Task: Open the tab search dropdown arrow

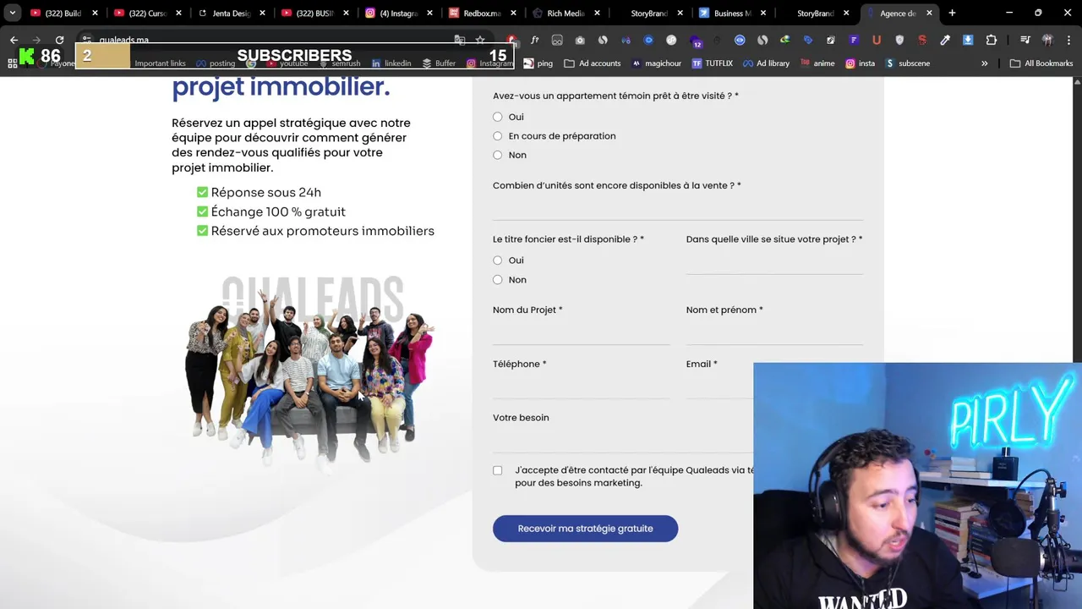Action: click(x=12, y=13)
